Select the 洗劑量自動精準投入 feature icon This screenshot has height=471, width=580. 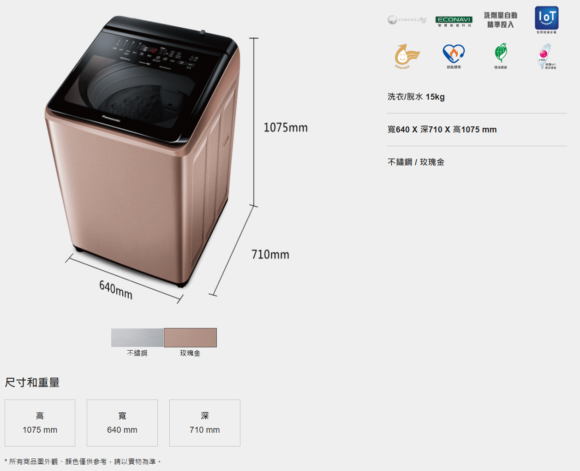click(x=501, y=20)
